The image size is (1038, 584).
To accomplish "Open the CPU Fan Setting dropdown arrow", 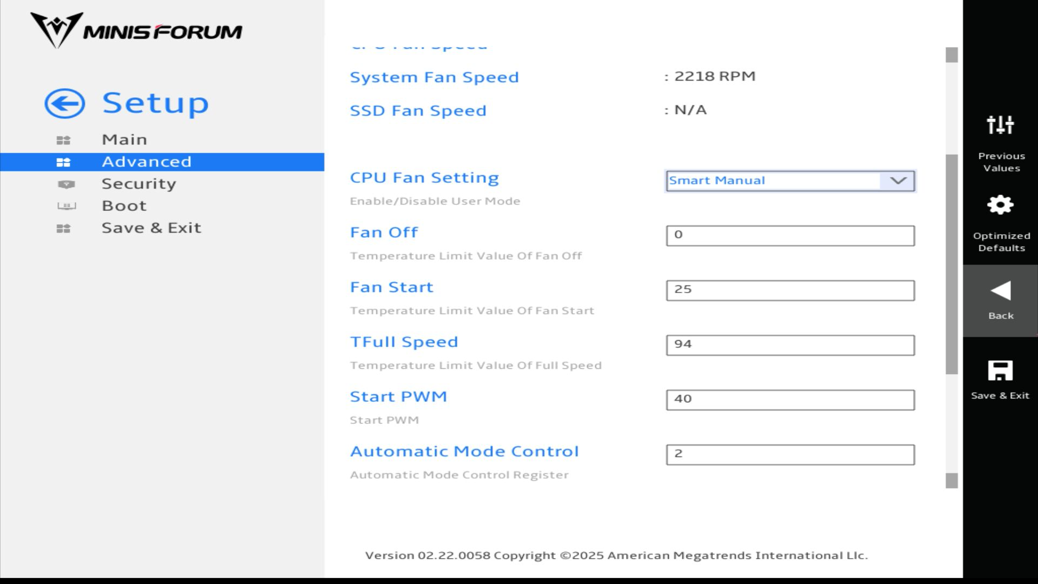I will click(x=898, y=181).
